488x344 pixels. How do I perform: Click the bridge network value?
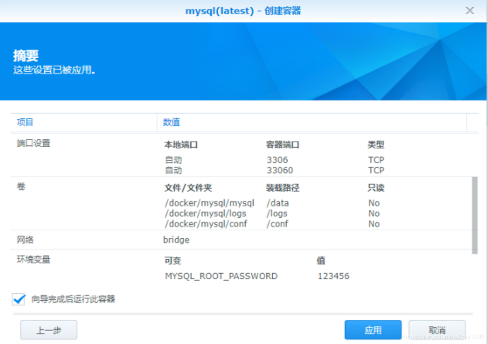[x=176, y=240]
